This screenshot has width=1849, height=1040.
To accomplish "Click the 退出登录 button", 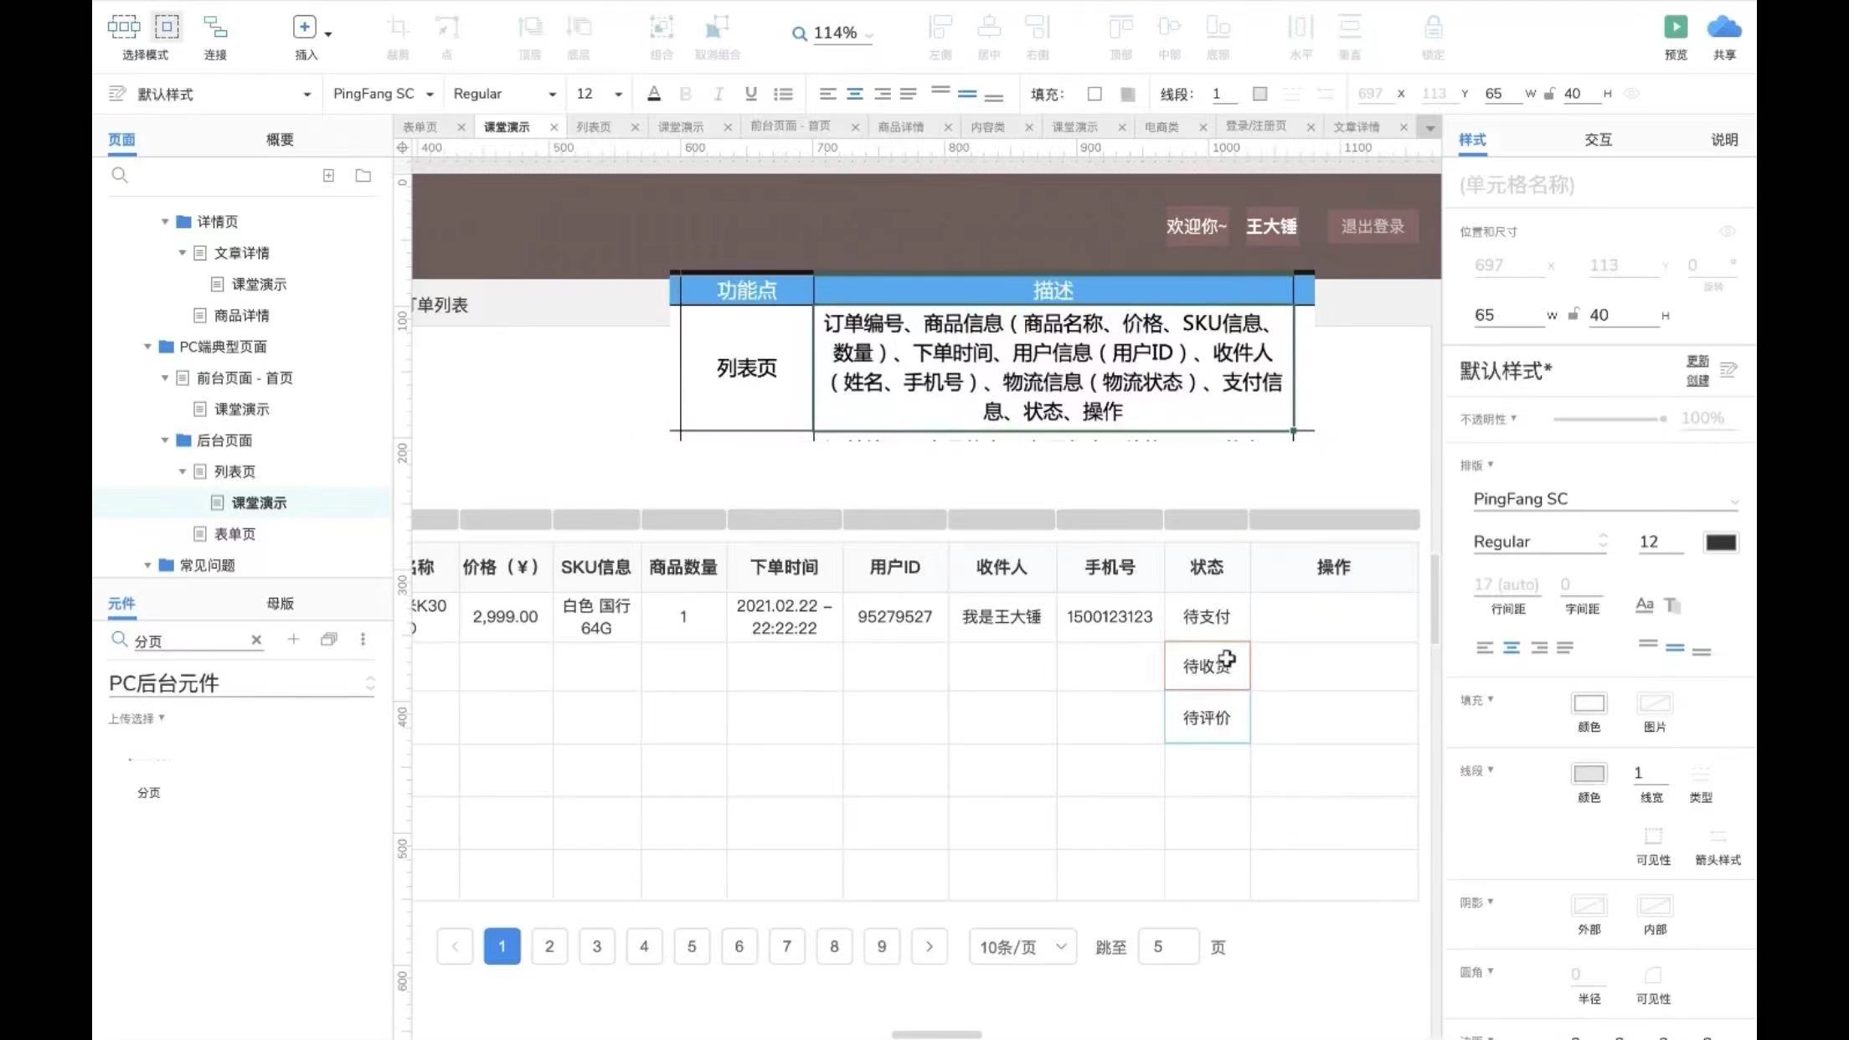I will coord(1373,226).
